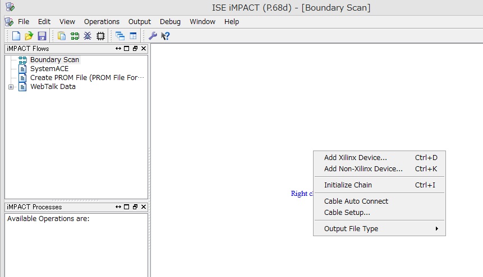Click the chip device toolbar icon

coord(100,36)
